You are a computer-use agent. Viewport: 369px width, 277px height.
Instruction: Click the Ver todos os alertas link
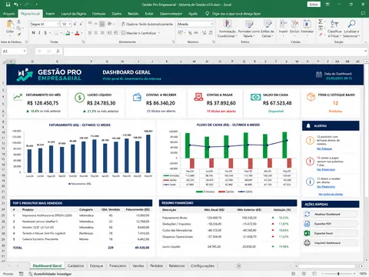coord(331,194)
